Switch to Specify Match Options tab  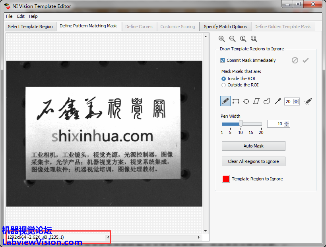(x=225, y=27)
